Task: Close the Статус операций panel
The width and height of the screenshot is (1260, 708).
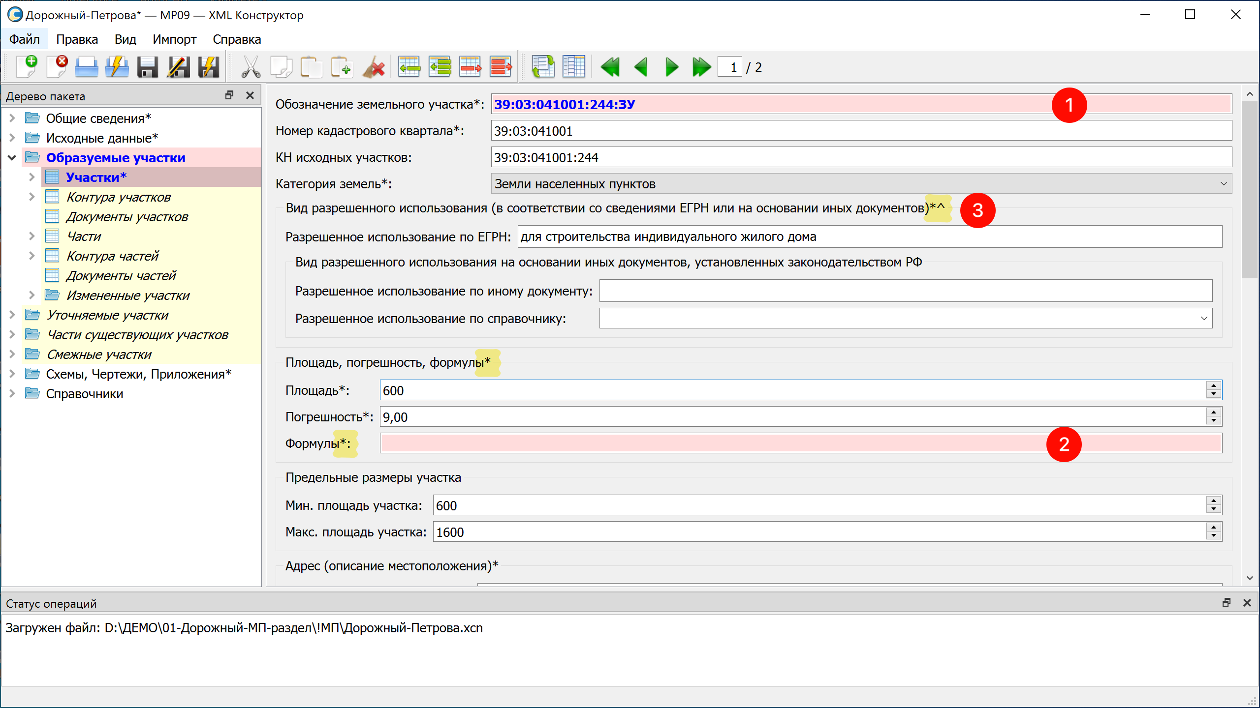Action: [1247, 603]
